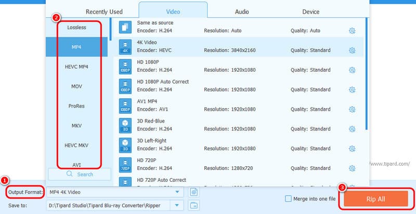Select the MP4 format category
Viewport: 416px width, 214px height.
click(76, 47)
